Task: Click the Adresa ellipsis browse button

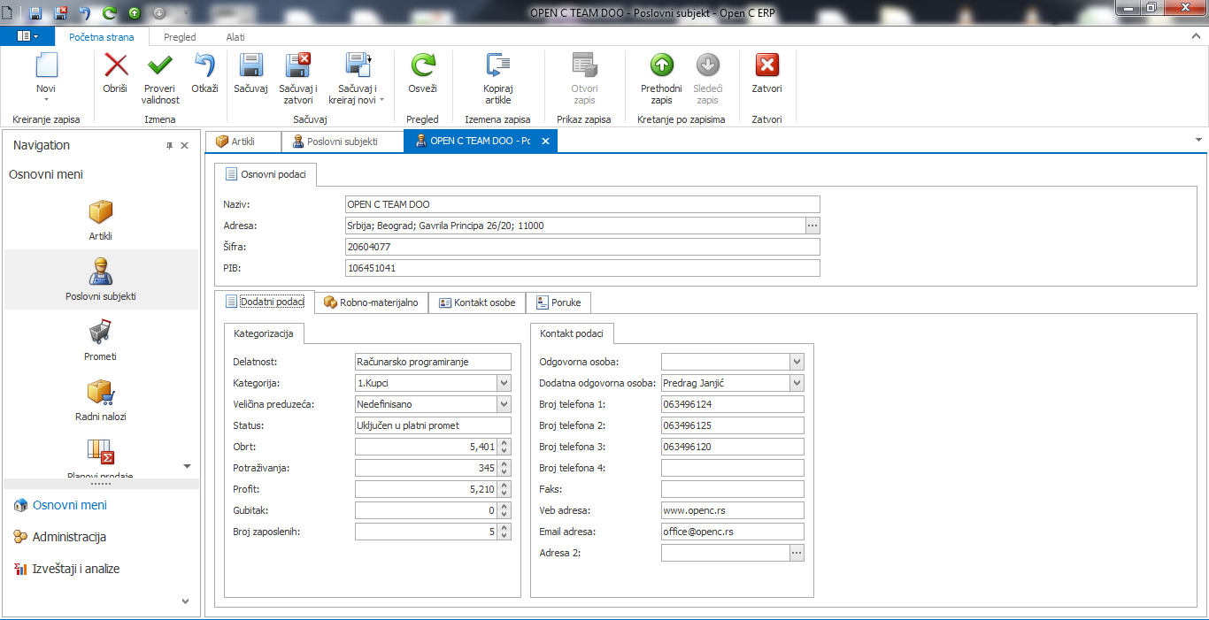Action: 812,226
